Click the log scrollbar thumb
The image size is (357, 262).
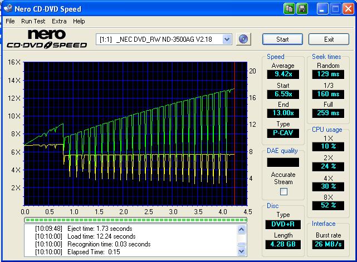(x=241, y=244)
